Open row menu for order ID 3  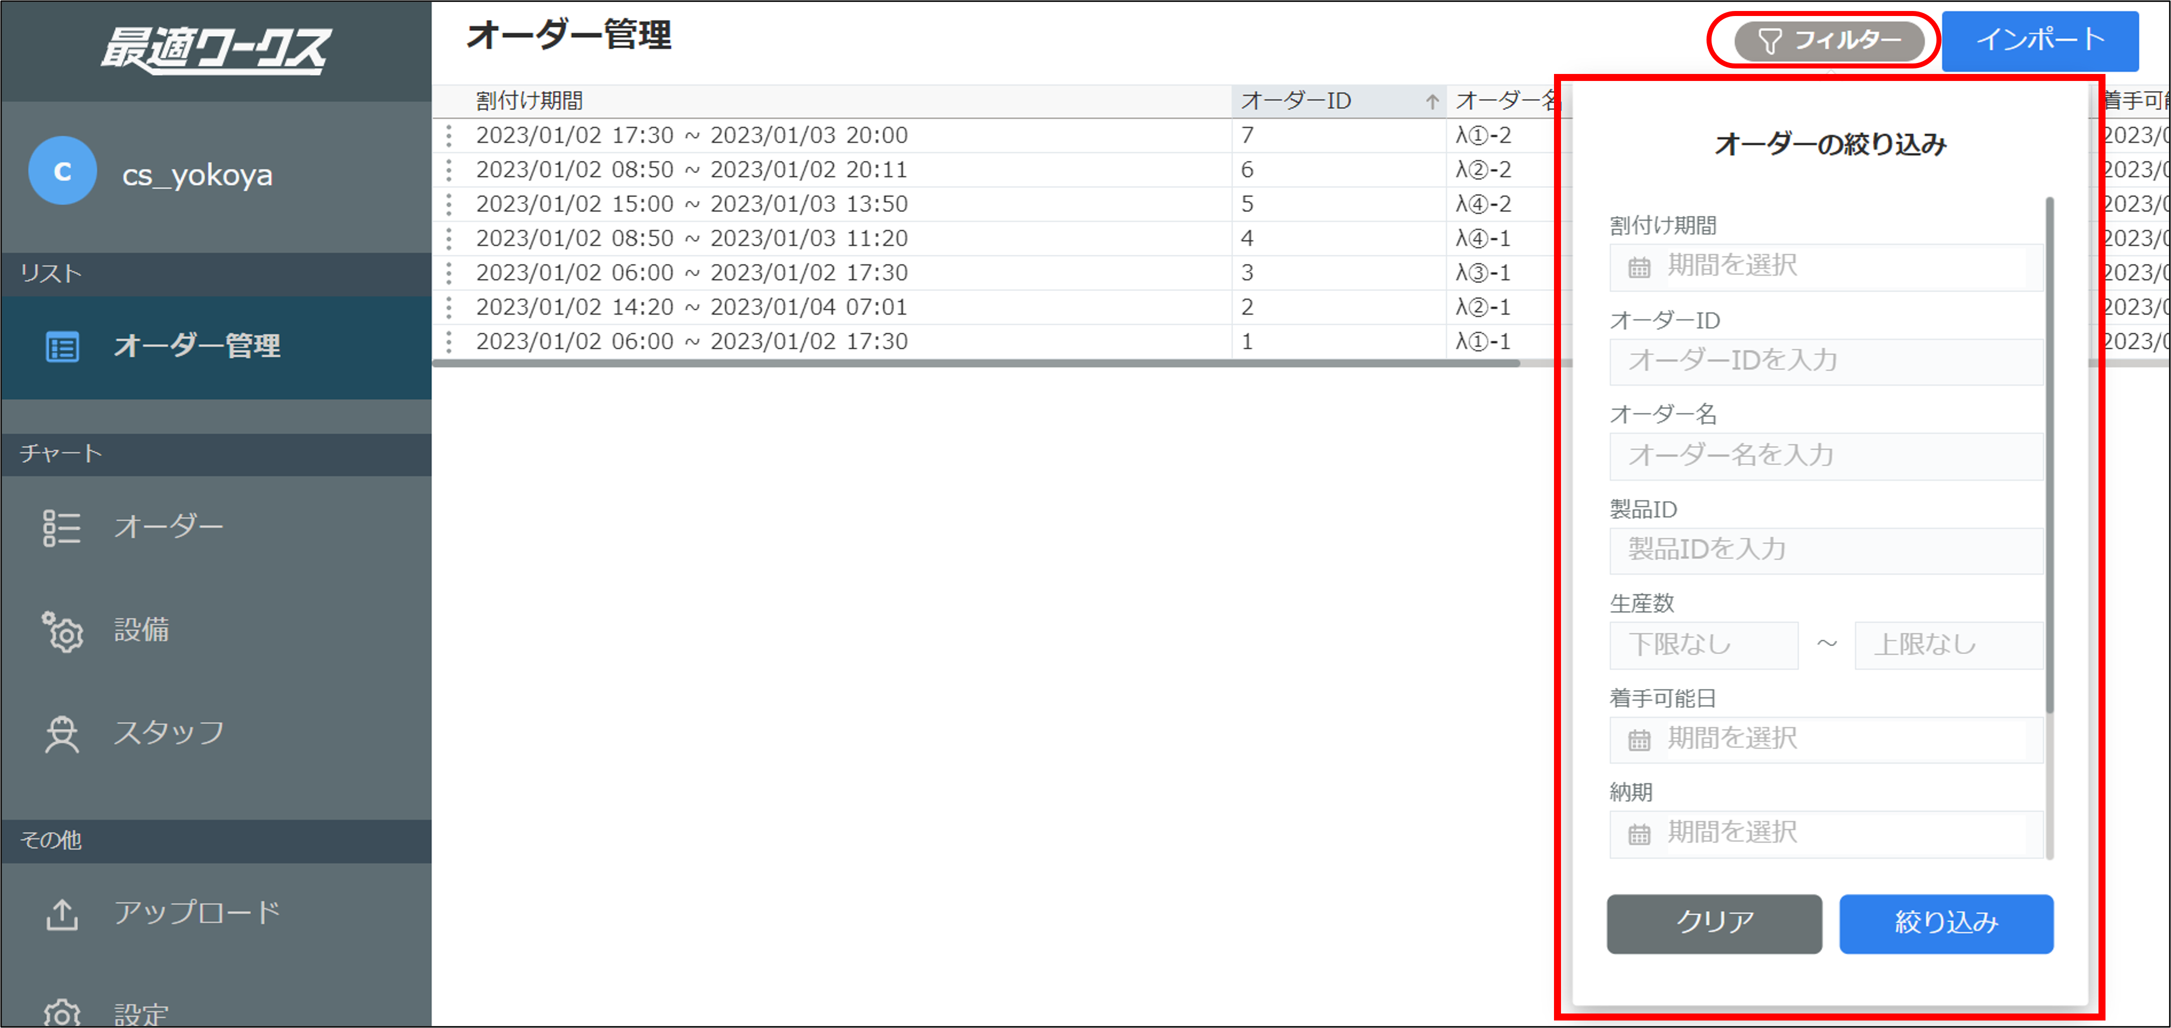(449, 273)
